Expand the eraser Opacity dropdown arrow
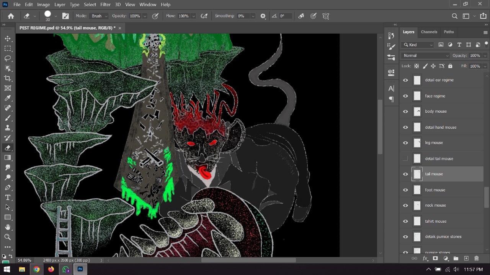 tap(145, 16)
